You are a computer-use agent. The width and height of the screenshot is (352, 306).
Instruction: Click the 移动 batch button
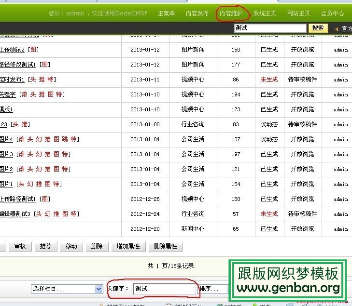tap(71, 246)
